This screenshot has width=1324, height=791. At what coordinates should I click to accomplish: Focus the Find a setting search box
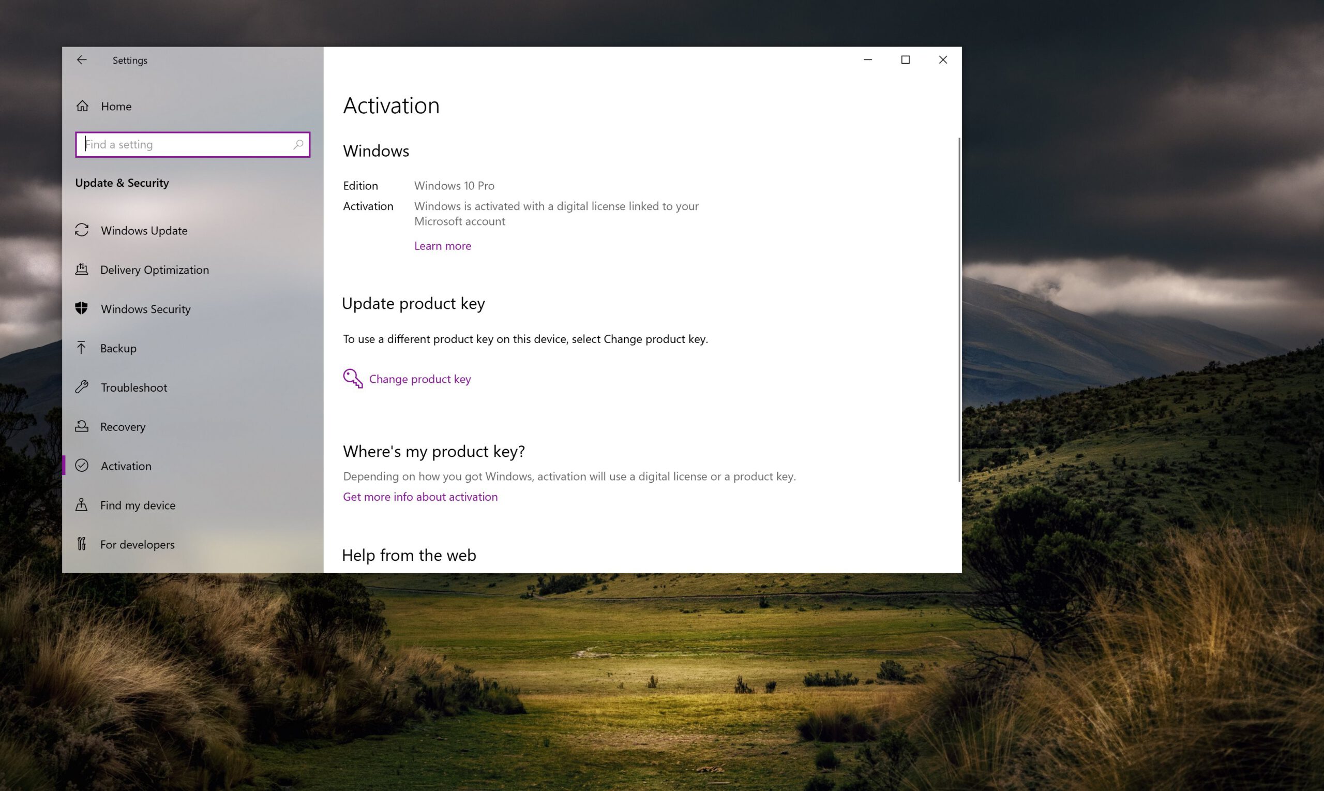[192, 144]
